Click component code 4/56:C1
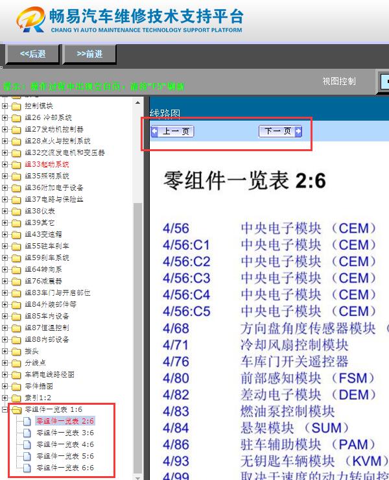This screenshot has height=480, width=389. [x=186, y=245]
